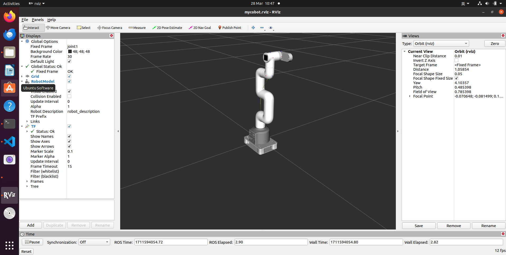Open the Panels menu
The image size is (506, 255).
[38, 20]
